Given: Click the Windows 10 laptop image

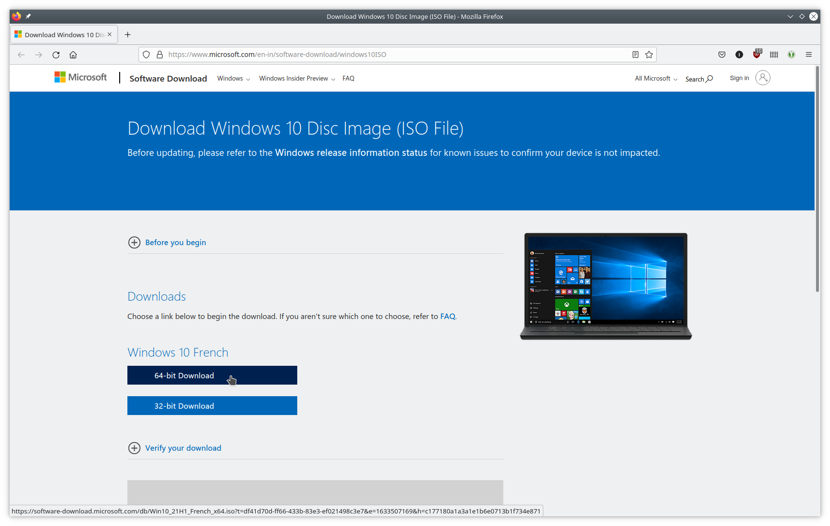Looking at the screenshot, I should pos(606,287).
